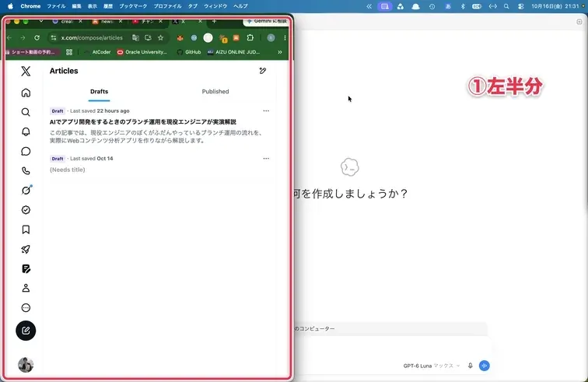Click the x.com/compose/articles address bar
The width and height of the screenshot is (588, 382).
(x=92, y=37)
